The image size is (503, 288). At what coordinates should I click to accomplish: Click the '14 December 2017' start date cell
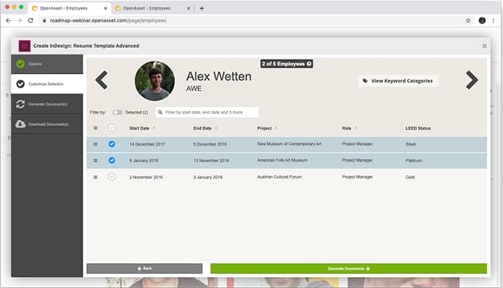pos(147,144)
